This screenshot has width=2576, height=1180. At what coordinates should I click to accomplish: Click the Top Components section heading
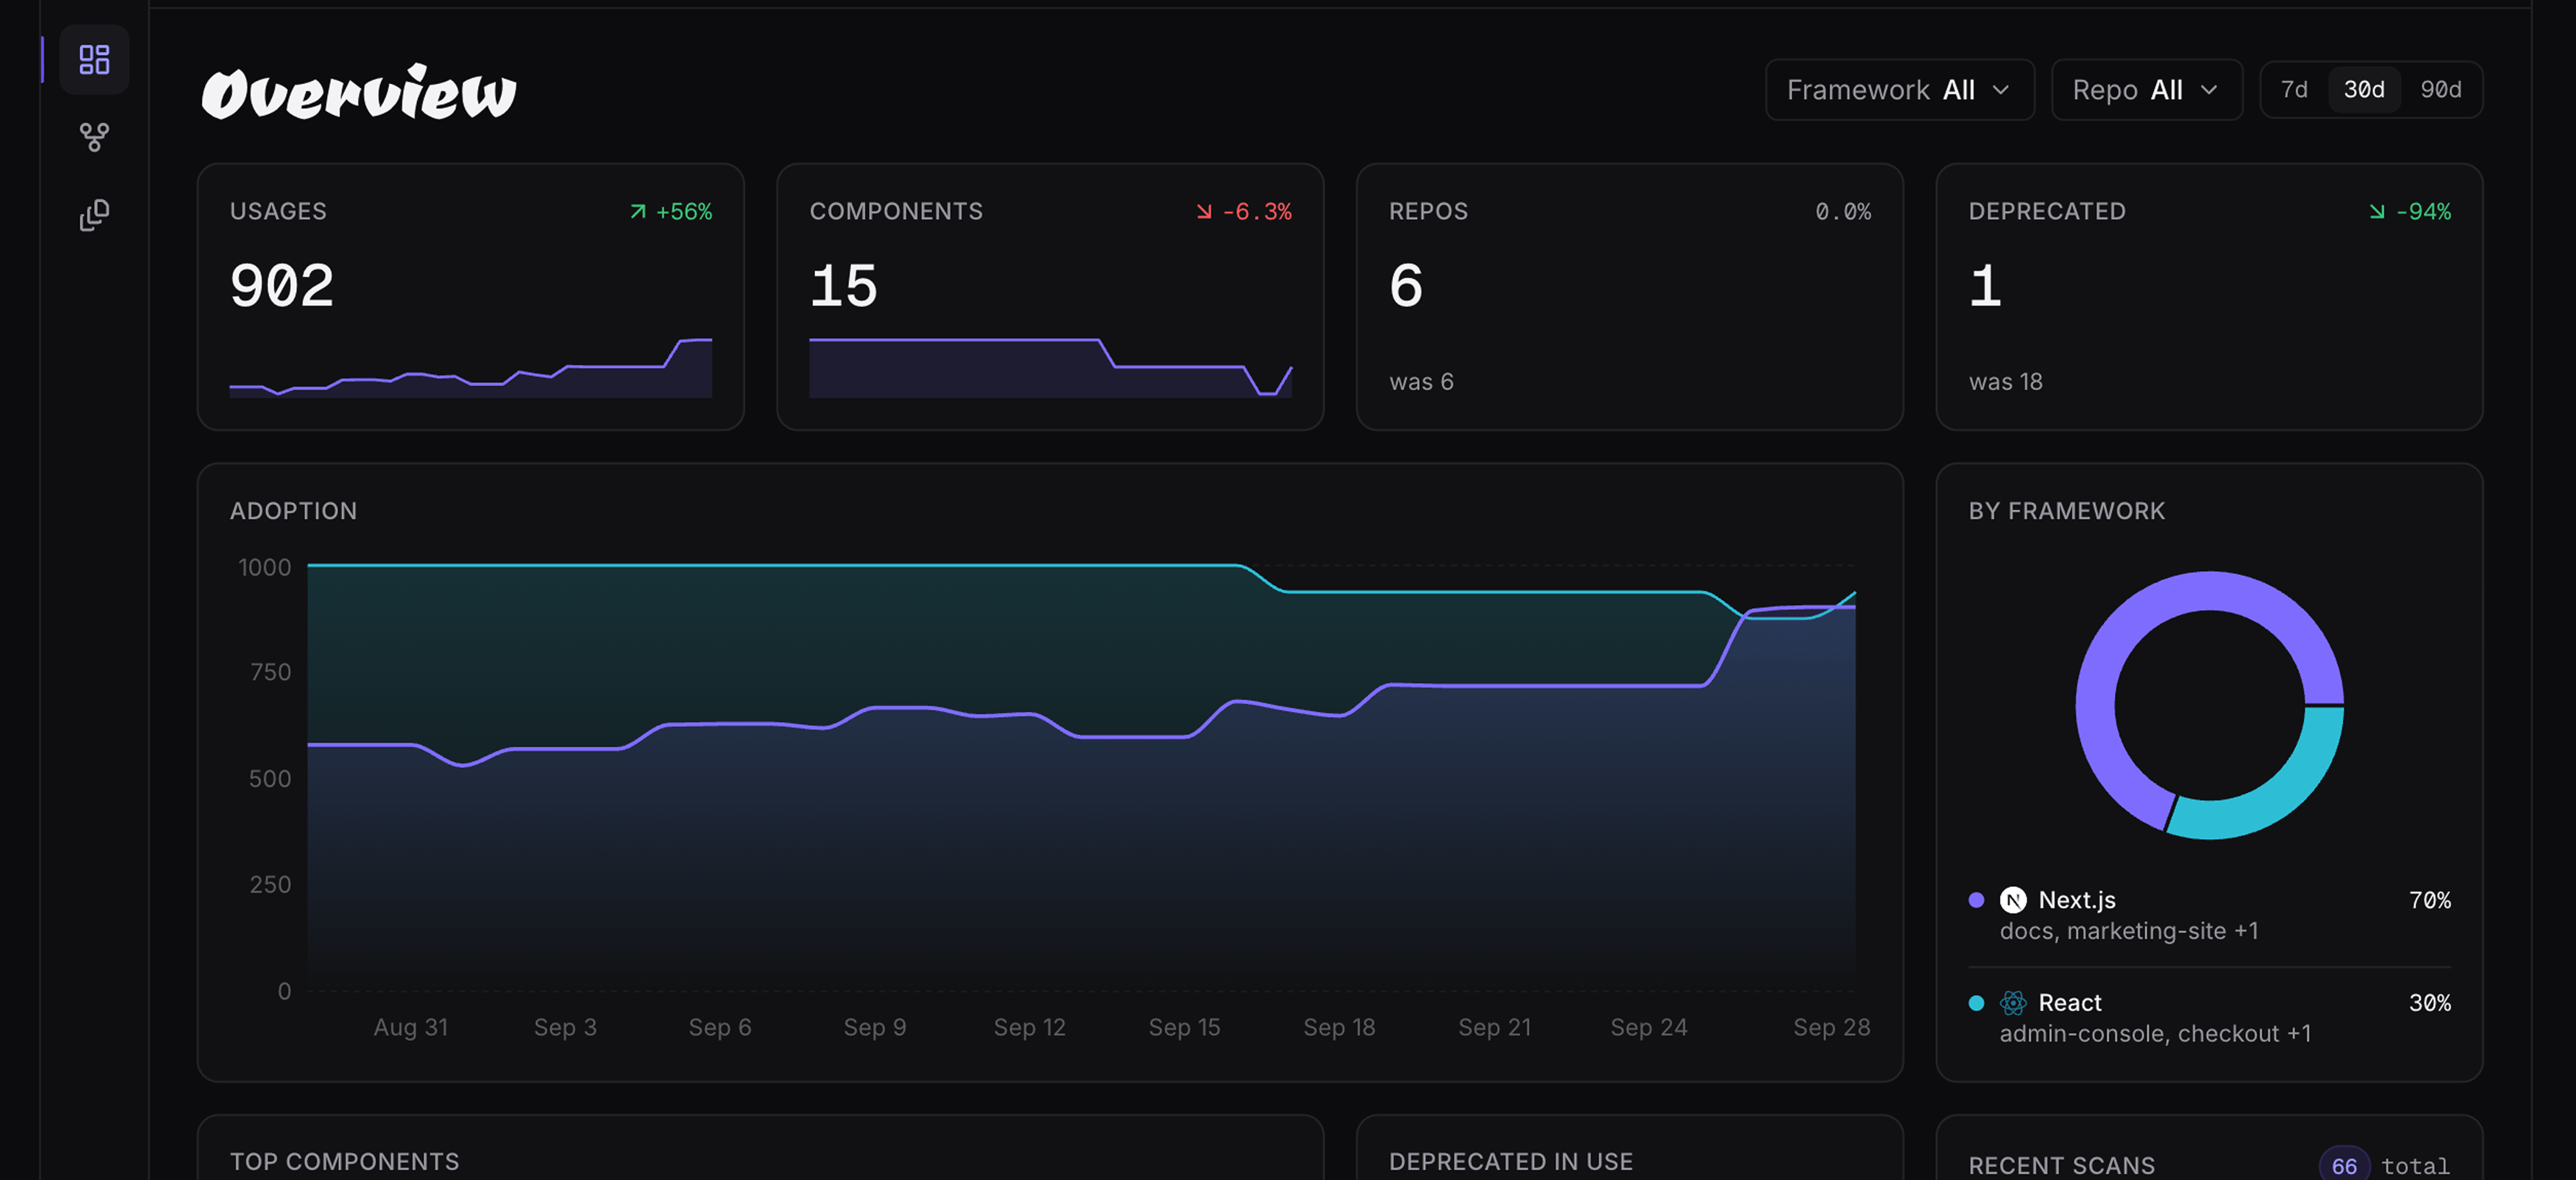click(344, 1161)
